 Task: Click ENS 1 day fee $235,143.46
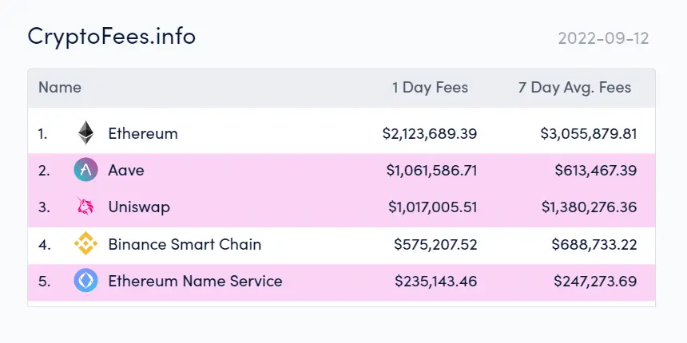[x=435, y=281]
